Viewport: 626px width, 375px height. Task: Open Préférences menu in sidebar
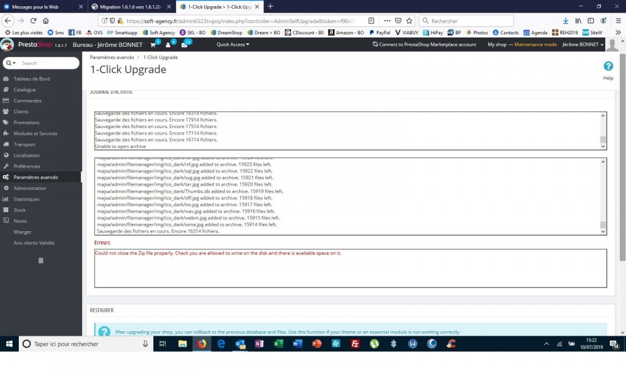coord(27,167)
